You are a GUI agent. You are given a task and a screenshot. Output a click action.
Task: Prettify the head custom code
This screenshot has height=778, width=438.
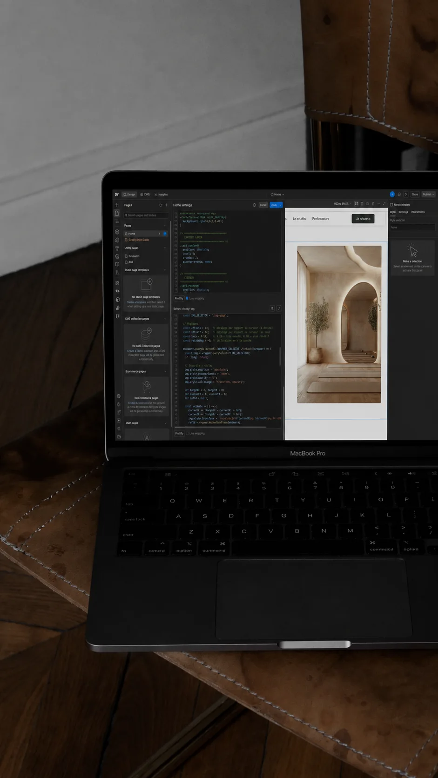(x=179, y=298)
